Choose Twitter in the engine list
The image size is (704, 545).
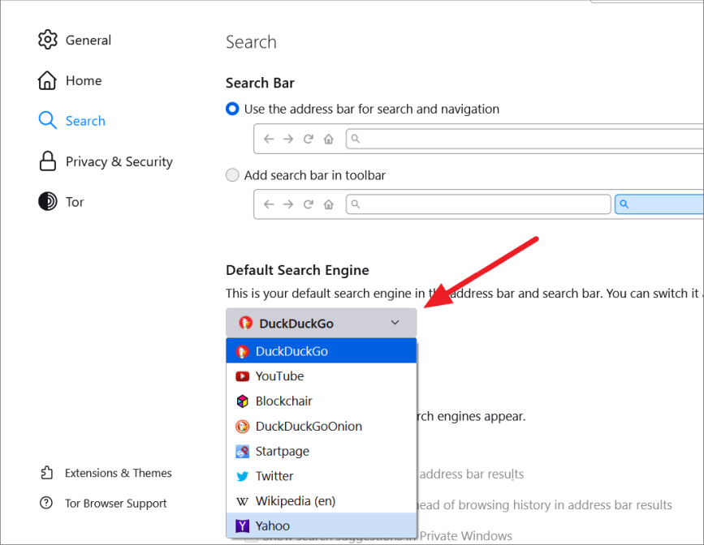pyautogui.click(x=274, y=476)
